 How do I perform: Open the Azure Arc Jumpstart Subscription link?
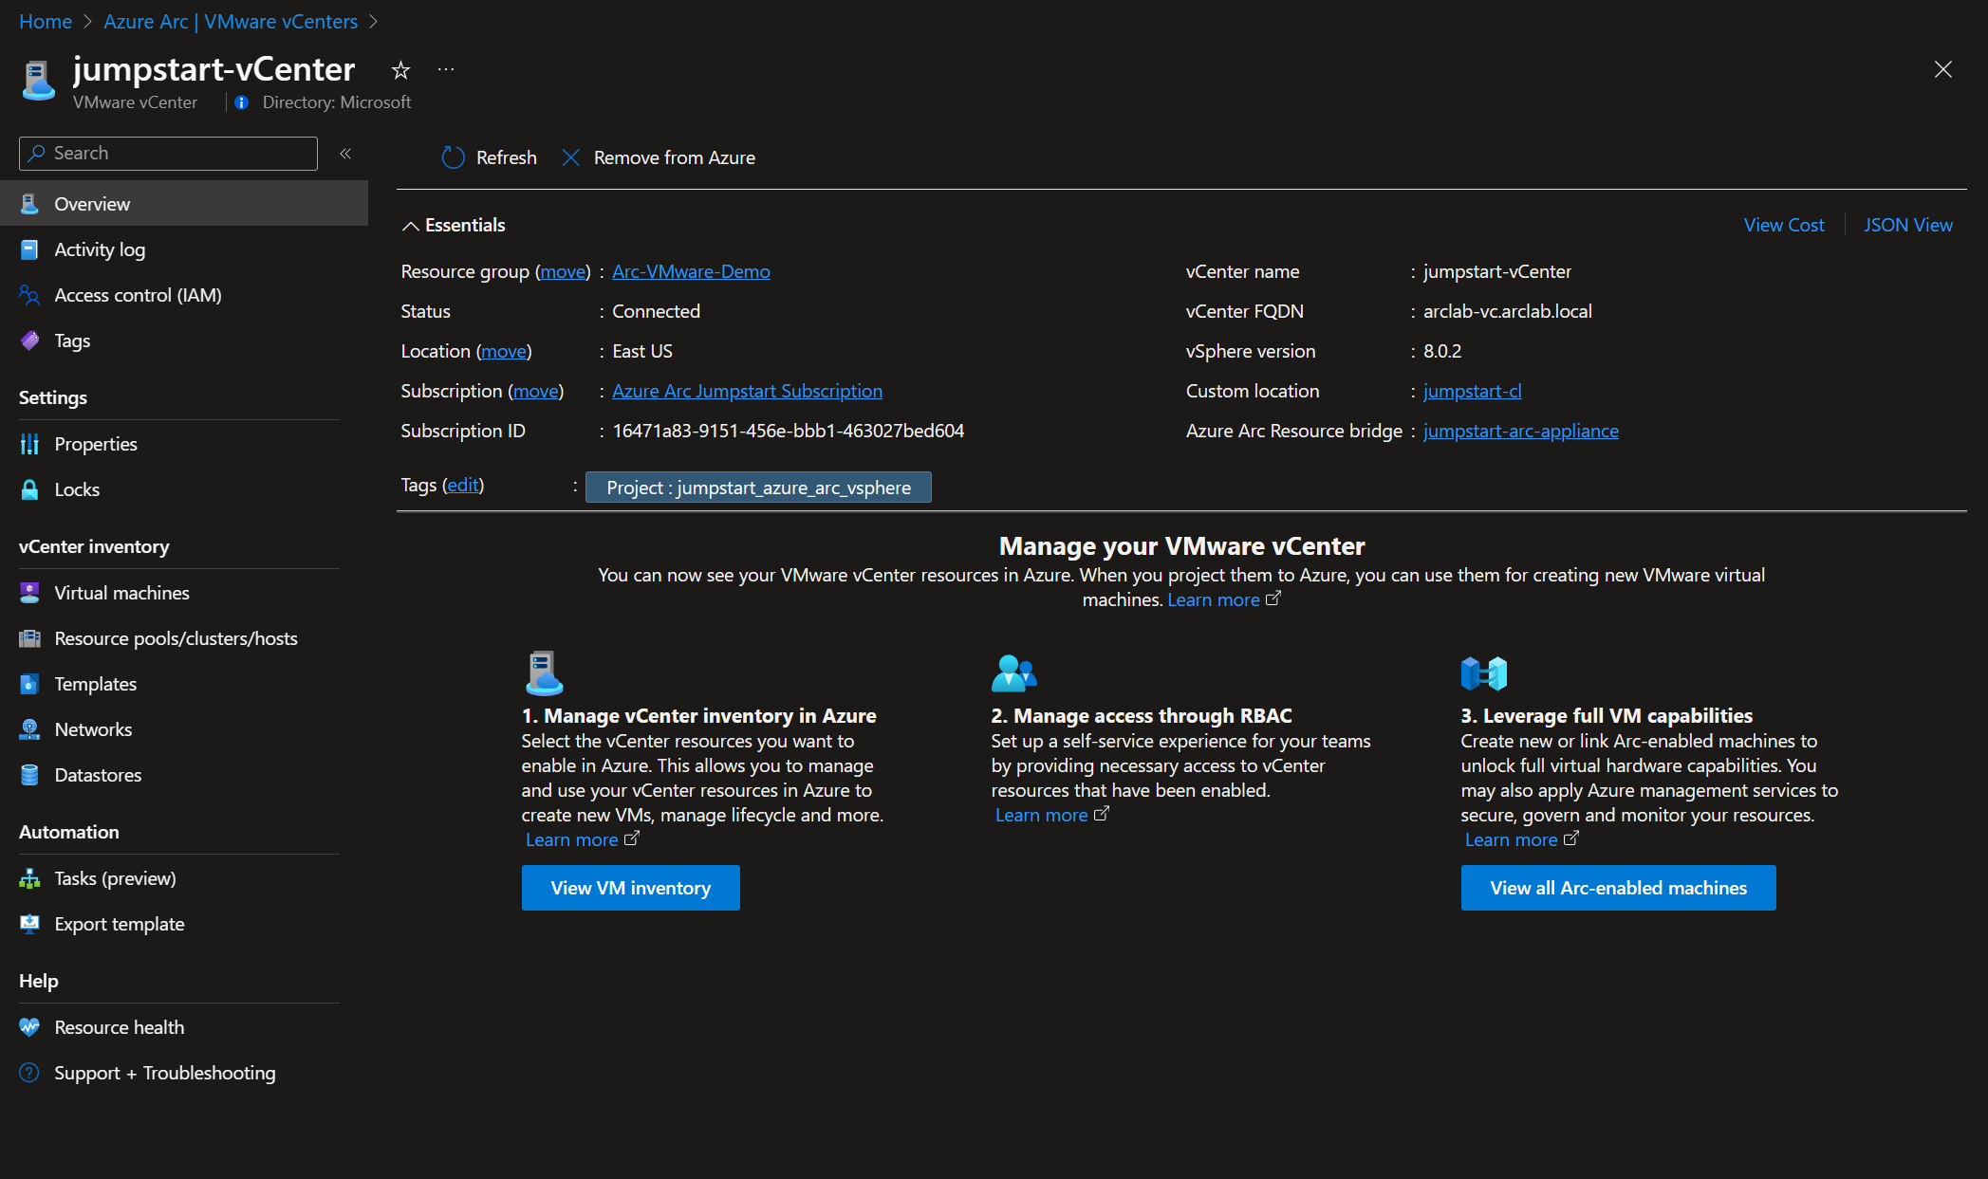[747, 391]
